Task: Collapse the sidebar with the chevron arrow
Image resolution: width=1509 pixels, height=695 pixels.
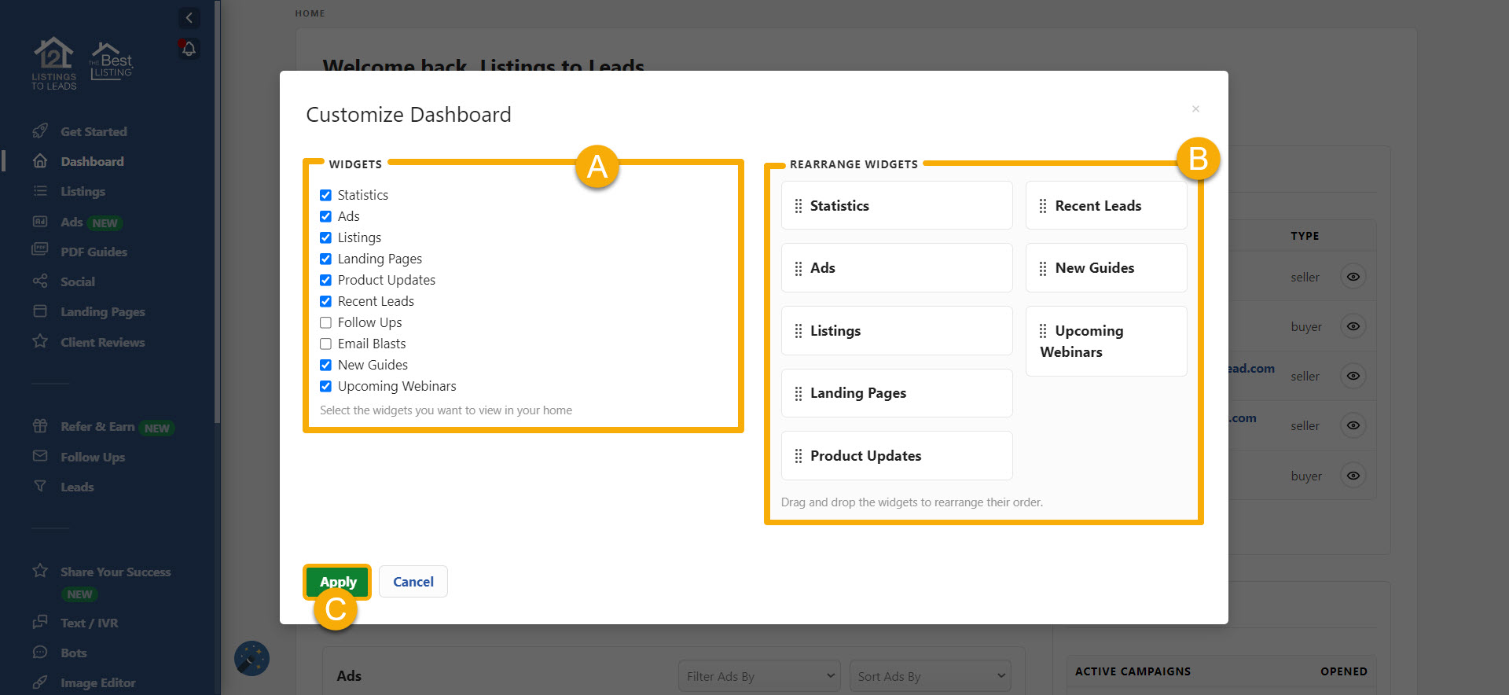Action: tap(189, 18)
